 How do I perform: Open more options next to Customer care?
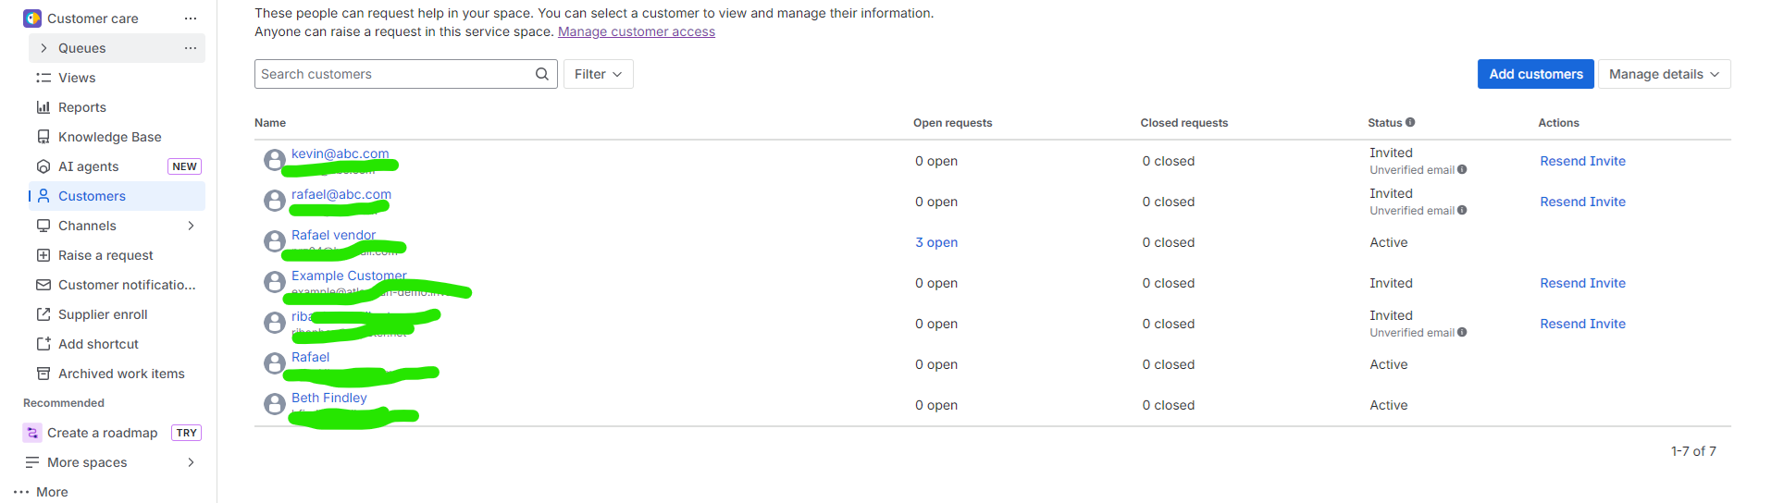191,18
